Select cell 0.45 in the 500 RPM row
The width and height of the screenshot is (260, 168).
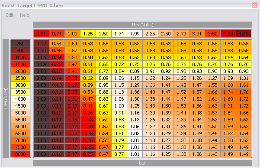point(57,51)
